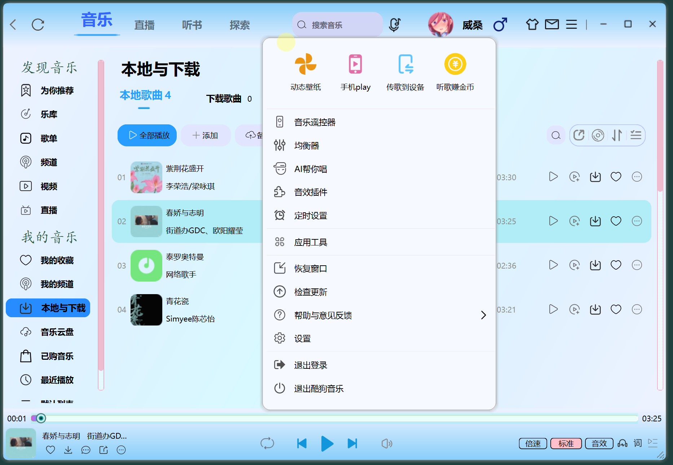Open more options for 青花瓷 row
673x465 pixels.
click(x=637, y=309)
